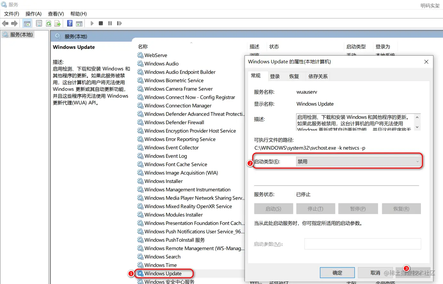443x284 pixels.
Task: Click the gear icon beside Windows Installer
Action: click(x=140, y=181)
